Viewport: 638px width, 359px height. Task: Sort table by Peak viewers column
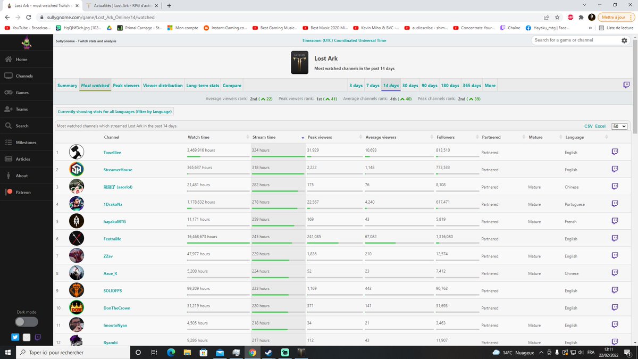[x=334, y=137]
